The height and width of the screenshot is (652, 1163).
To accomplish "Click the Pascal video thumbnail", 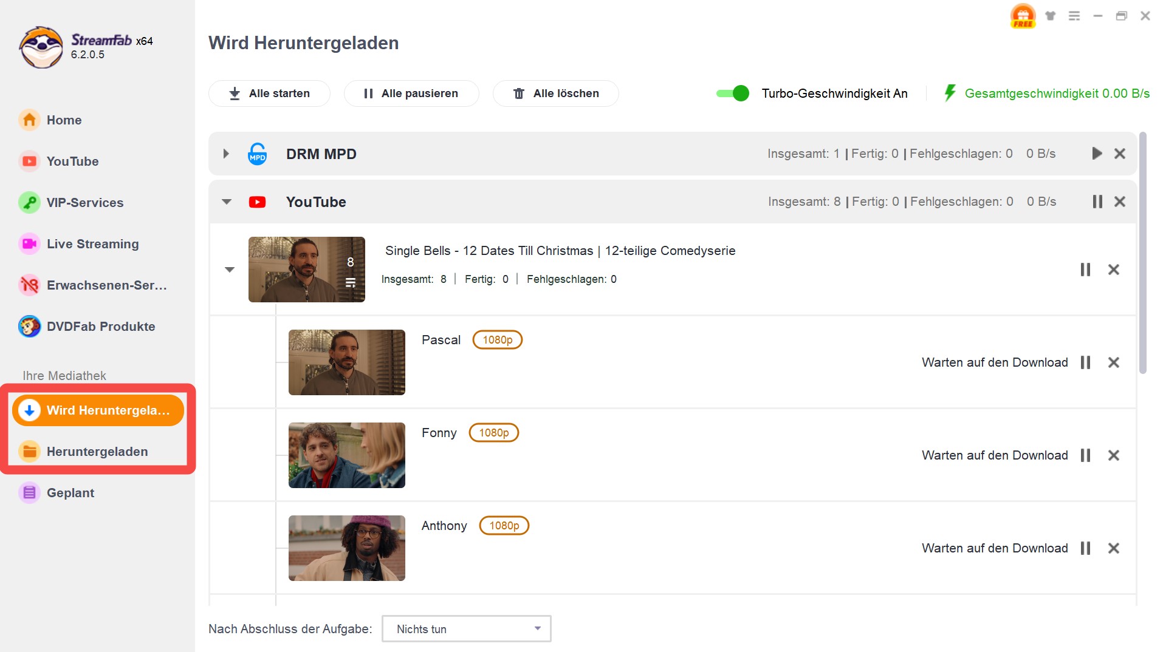I will [347, 362].
